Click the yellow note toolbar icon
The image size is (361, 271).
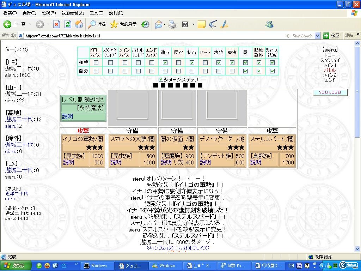(x=201, y=24)
